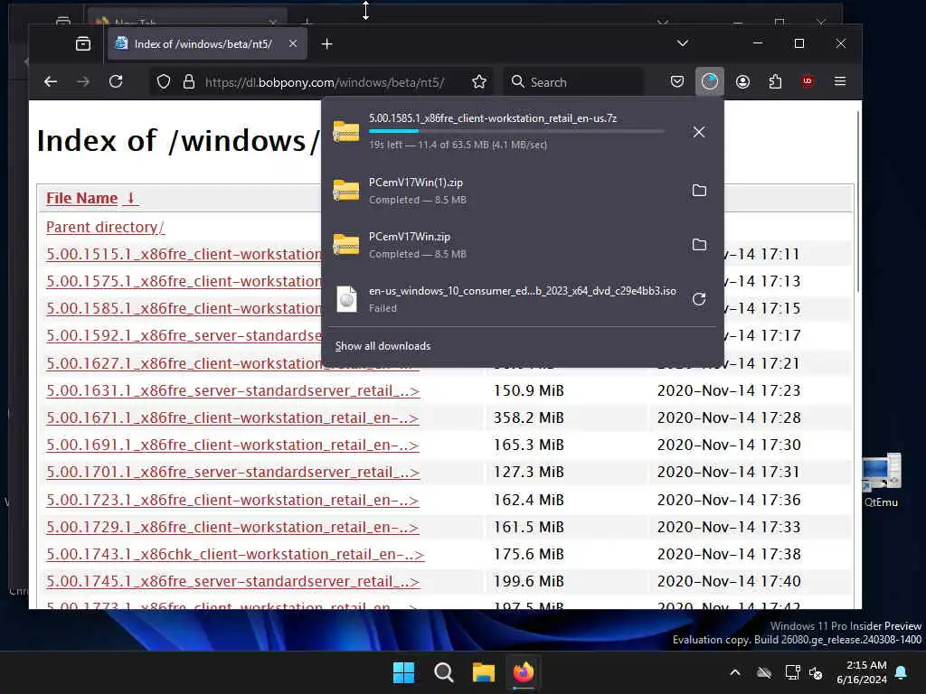Open the QtEmu desktop shortcut
926x694 pixels.
tap(881, 480)
